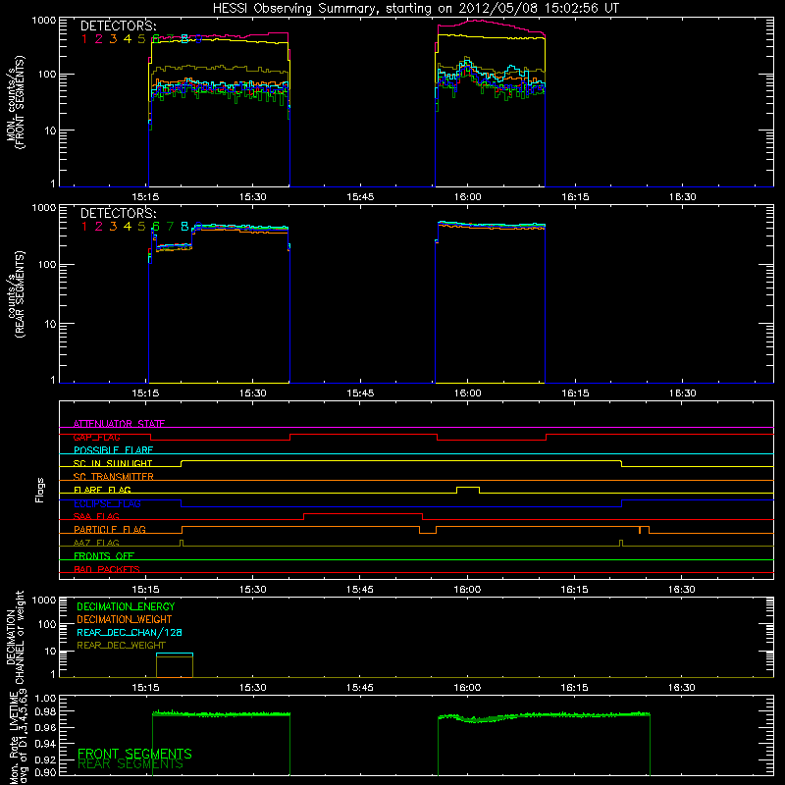Click DETECTORS: label in rear segments panel
The height and width of the screenshot is (785, 785).
[x=118, y=213]
